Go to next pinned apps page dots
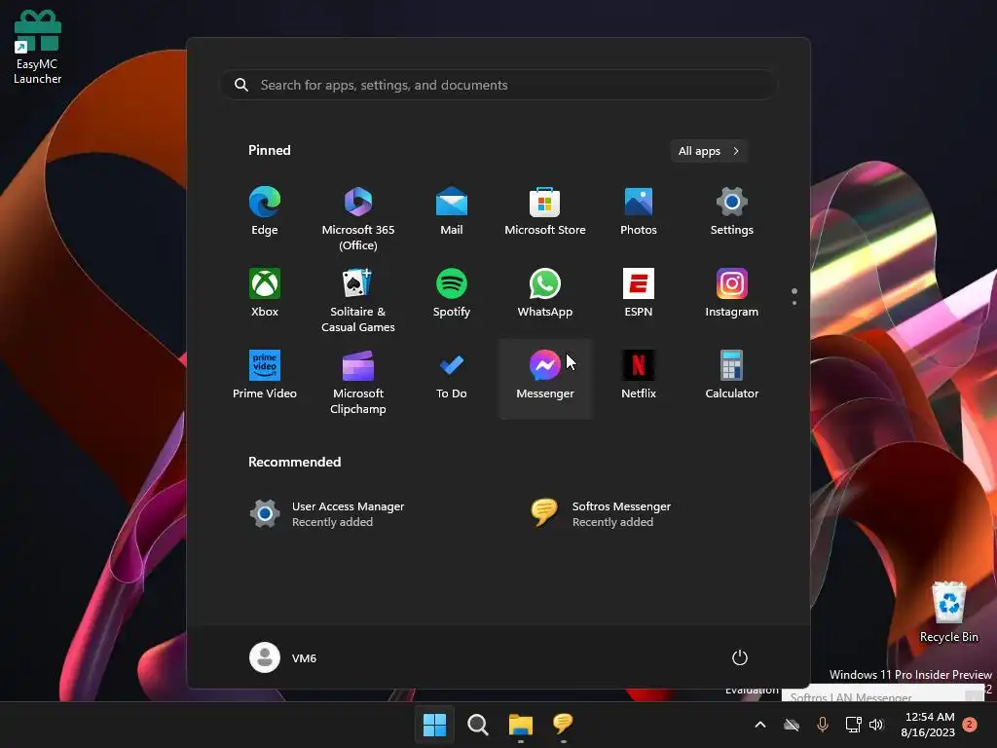The height and width of the screenshot is (748, 997). pyautogui.click(x=794, y=296)
